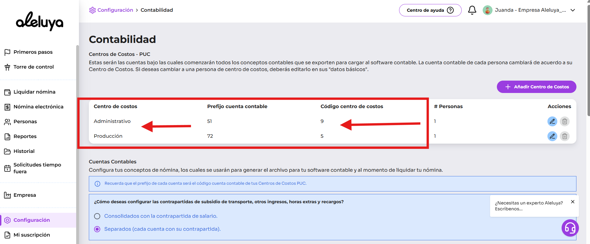Click the user avatar picture

[487, 10]
